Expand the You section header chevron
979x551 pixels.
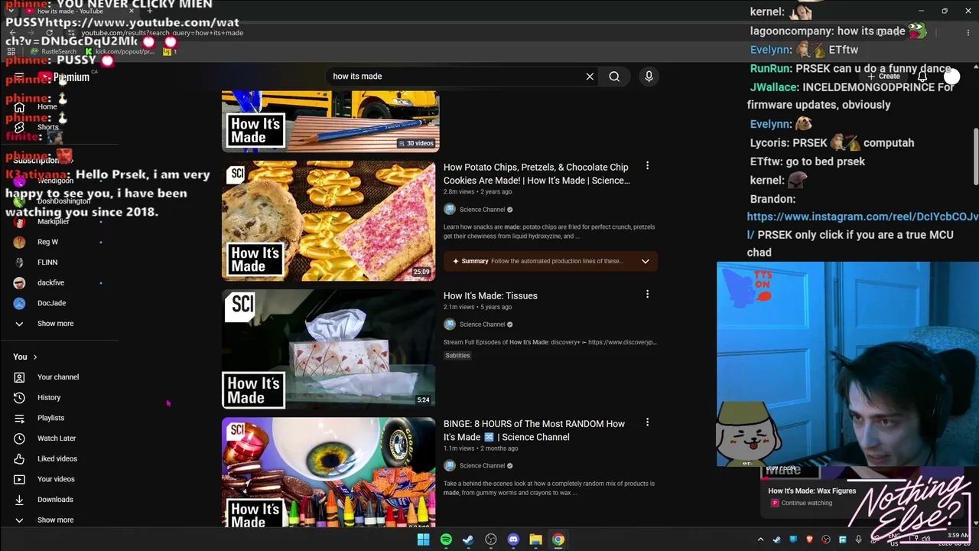pyautogui.click(x=35, y=357)
